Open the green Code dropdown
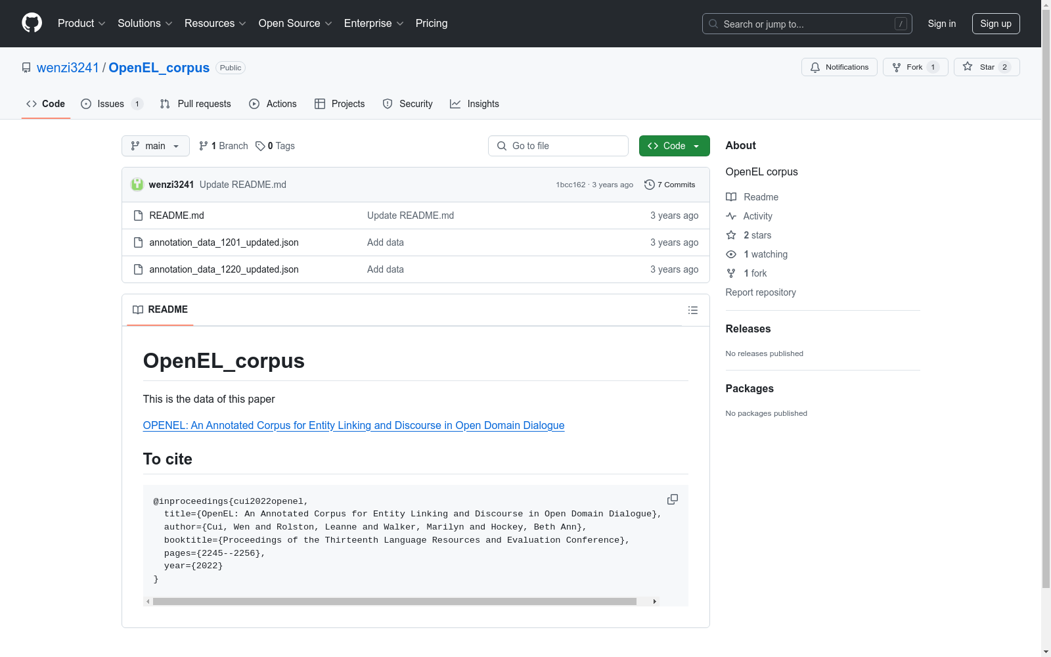The height and width of the screenshot is (657, 1051). click(x=675, y=146)
